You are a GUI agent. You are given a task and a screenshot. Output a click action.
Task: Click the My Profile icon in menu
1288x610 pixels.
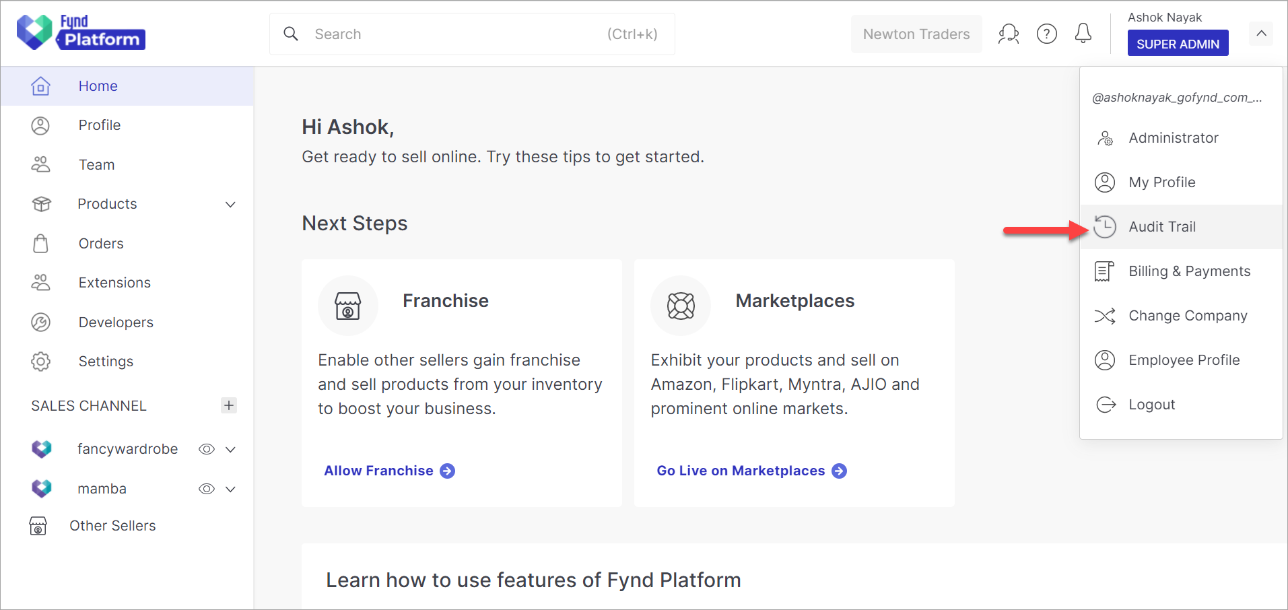[1105, 182]
